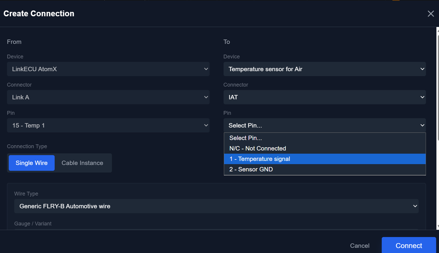Open the From Connector dropdown showing Link A

tap(108, 97)
